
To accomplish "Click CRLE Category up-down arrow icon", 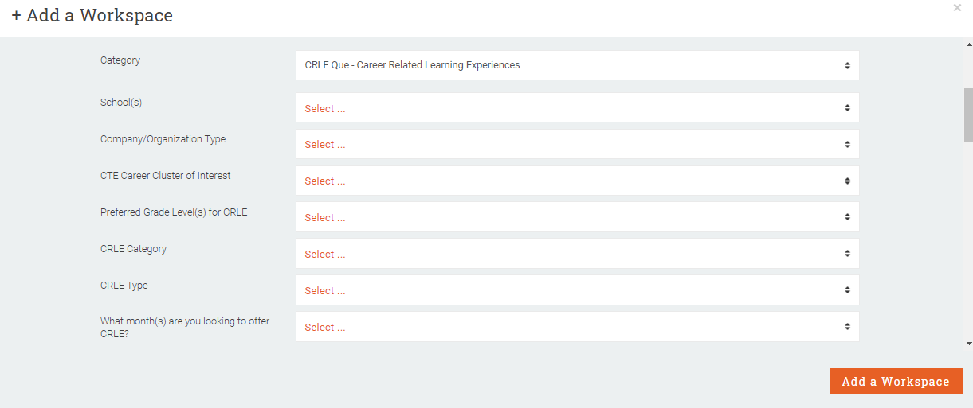I will click(x=847, y=255).
